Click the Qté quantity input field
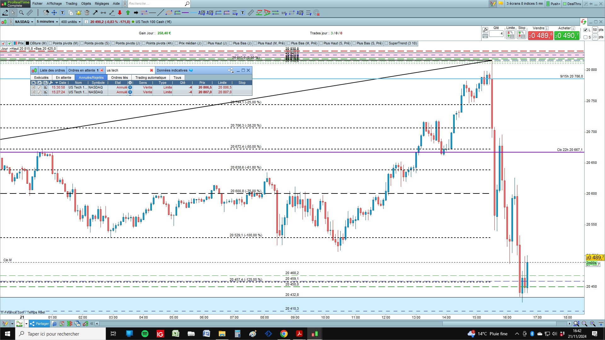Image resolution: width=605 pixels, height=340 pixels. [x=496, y=33]
